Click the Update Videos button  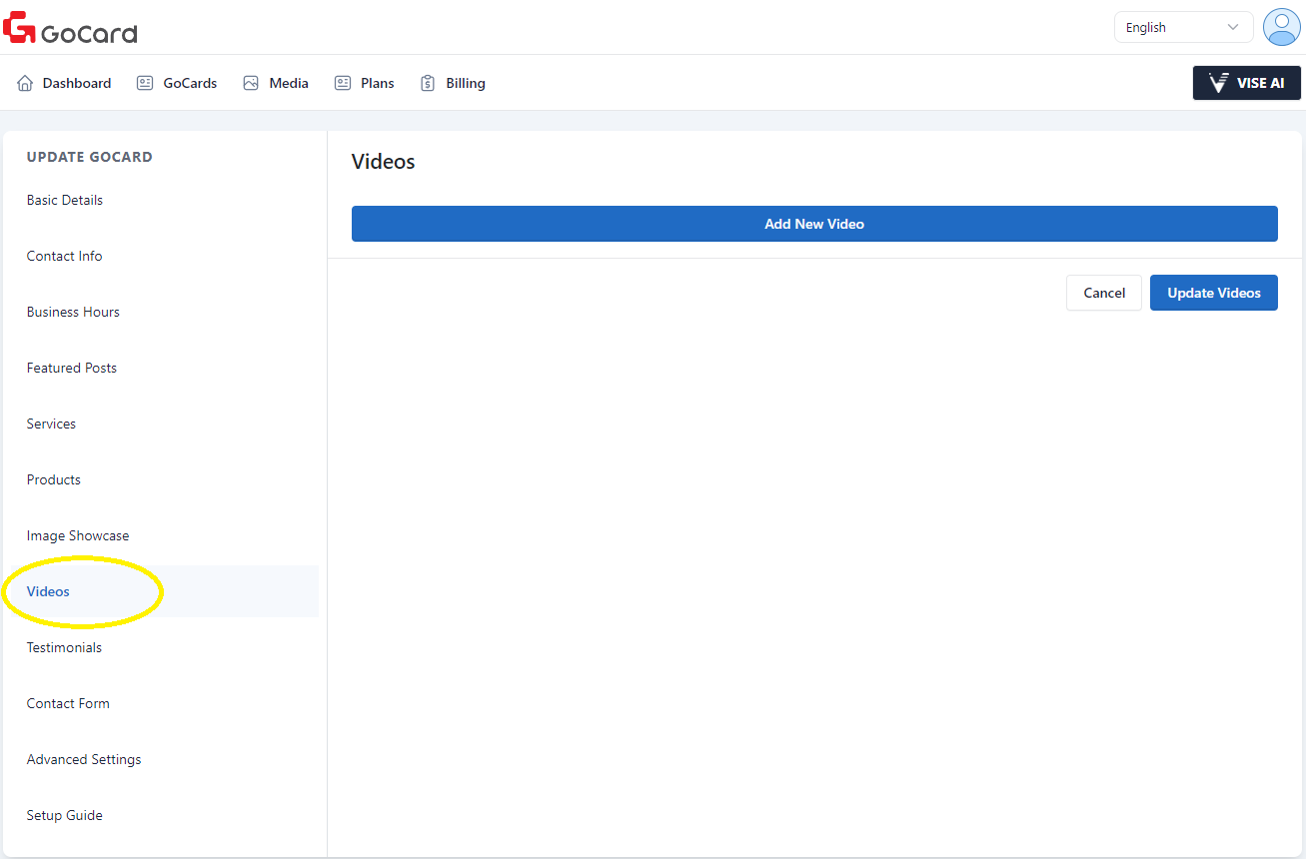point(1213,293)
